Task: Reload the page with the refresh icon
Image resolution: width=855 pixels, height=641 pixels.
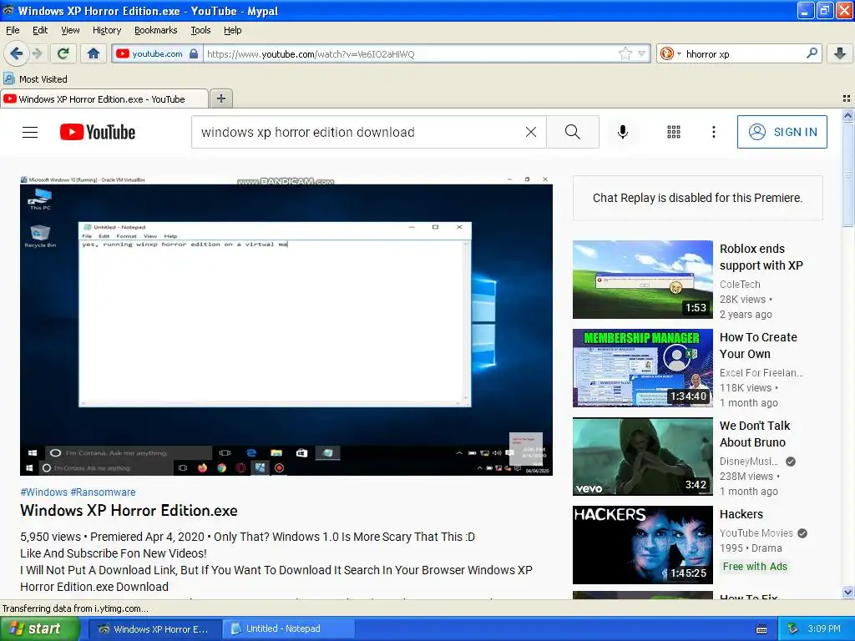Action: coord(63,53)
